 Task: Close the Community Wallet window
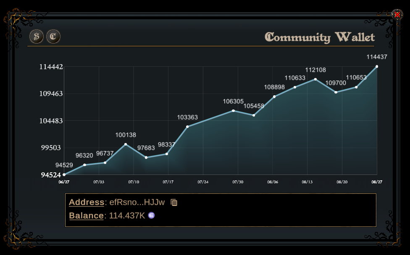pos(397,15)
